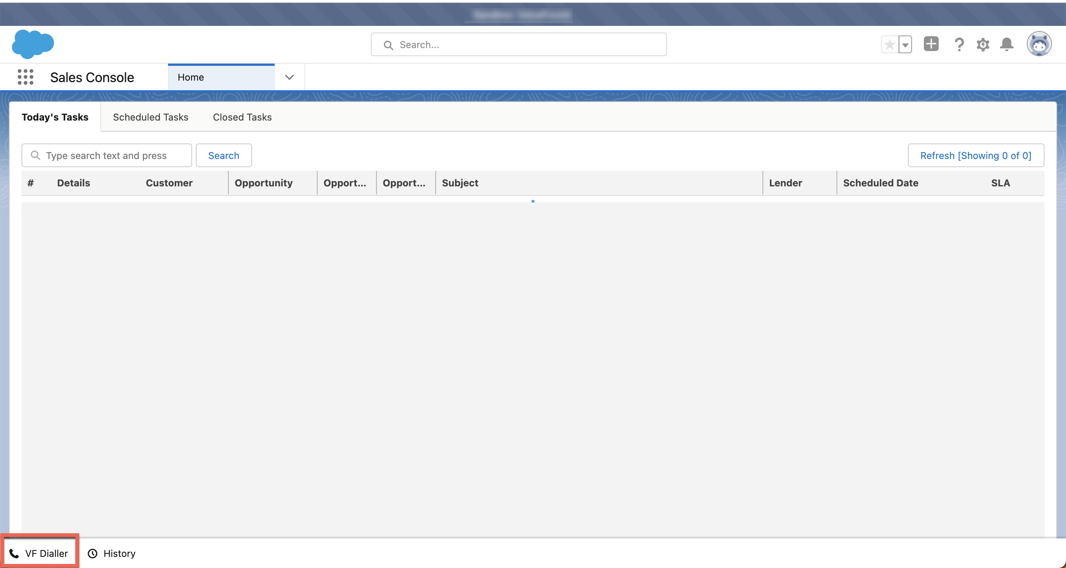Expand the navigation menu chevron next to Home
The image size is (1066, 568).
(289, 77)
